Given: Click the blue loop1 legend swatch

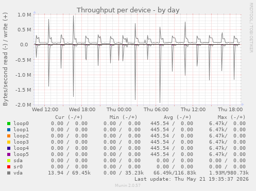Looking at the screenshot, I should pos(9,130).
